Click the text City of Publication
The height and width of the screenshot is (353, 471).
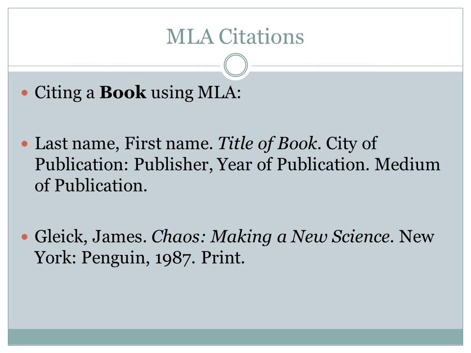pyautogui.click(x=206, y=153)
